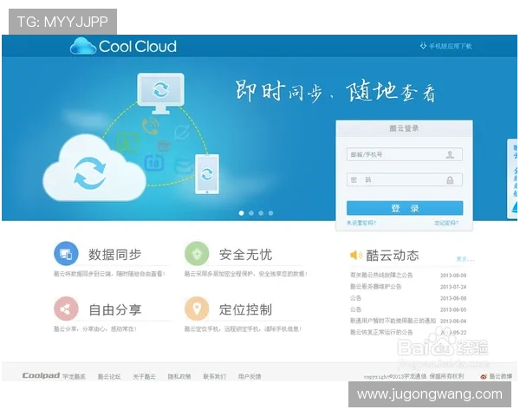Viewport: 520px width, 416px height.
Task: Click the orange 定位控制 location pin icon
Action: tap(197, 309)
